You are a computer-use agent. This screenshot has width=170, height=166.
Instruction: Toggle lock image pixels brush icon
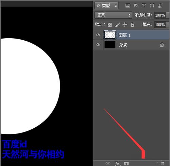[117, 25]
